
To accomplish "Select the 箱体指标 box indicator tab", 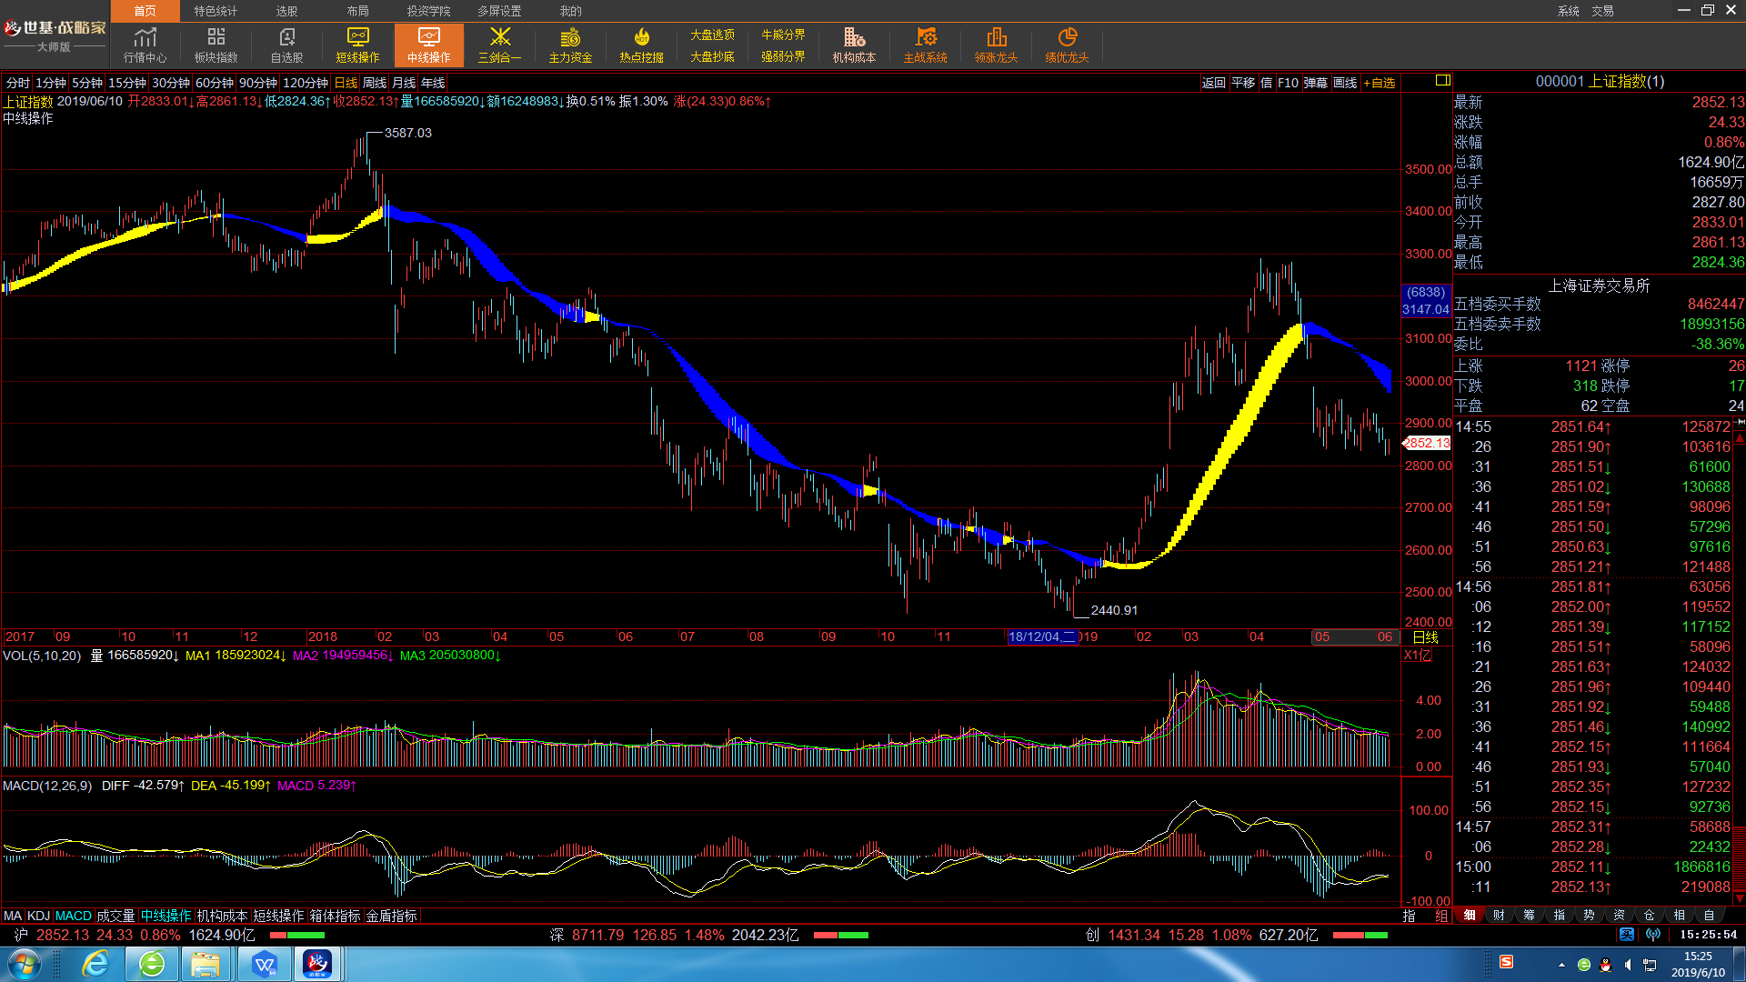I will pos(335,916).
